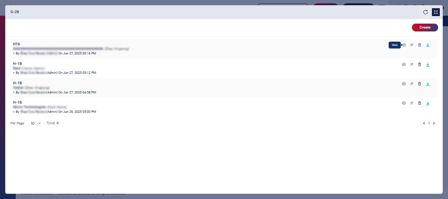This screenshot has width=448, height=199.
Task: Delete the H-1B record from Jun 26
Action: pos(419,103)
